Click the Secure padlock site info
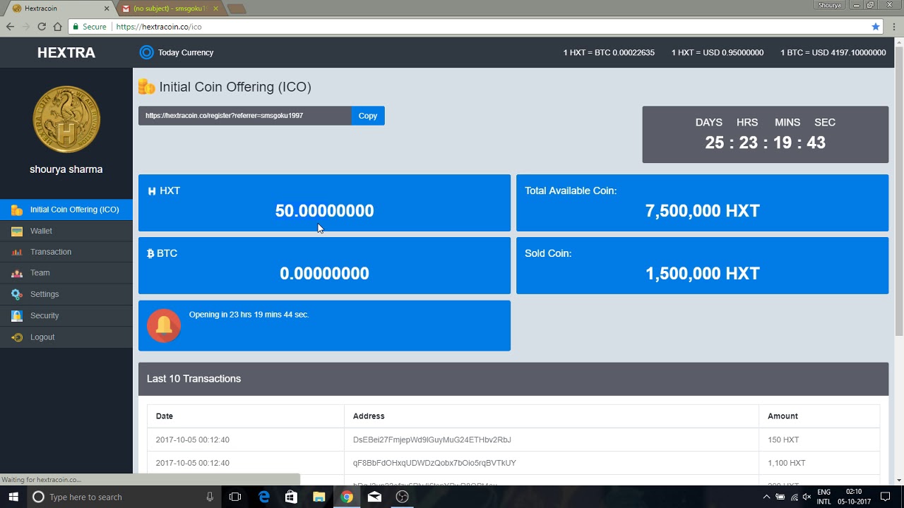This screenshot has width=904, height=508. tap(90, 27)
